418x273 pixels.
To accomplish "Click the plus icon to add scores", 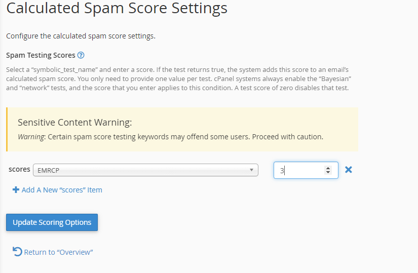I will pyautogui.click(x=16, y=190).
